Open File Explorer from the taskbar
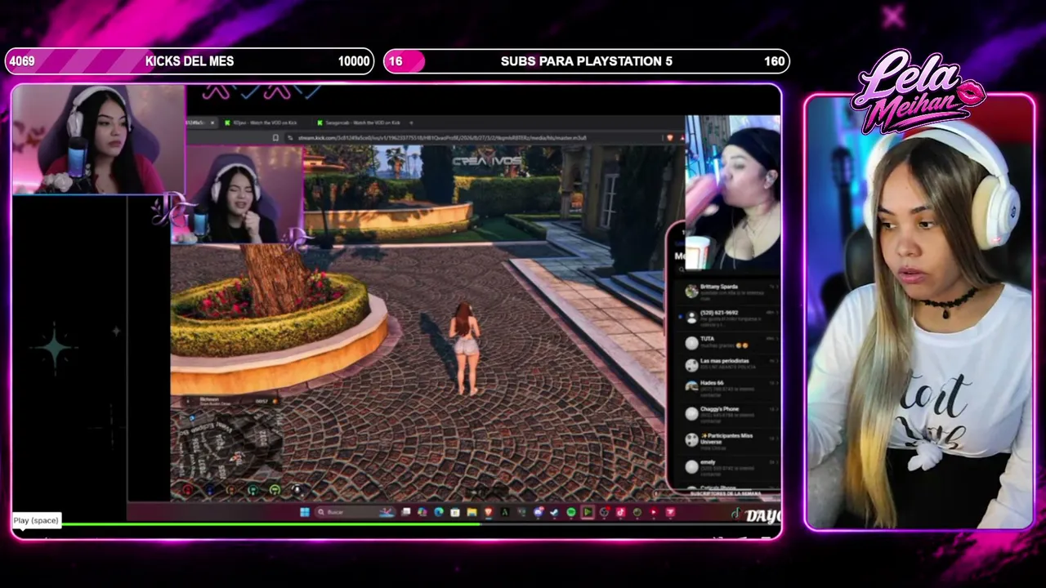This screenshot has width=1046, height=588. (472, 512)
